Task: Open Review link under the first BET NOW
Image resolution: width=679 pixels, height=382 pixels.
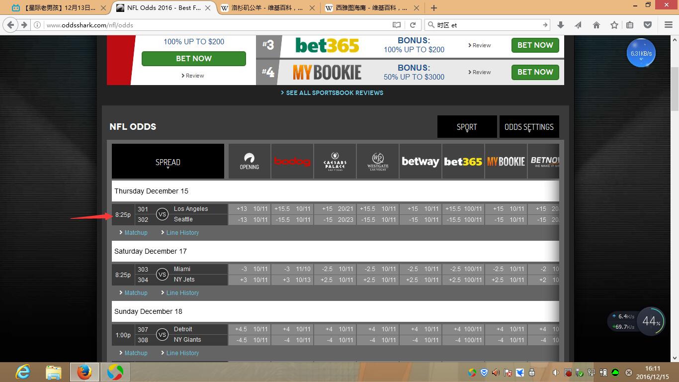Action: point(193,76)
